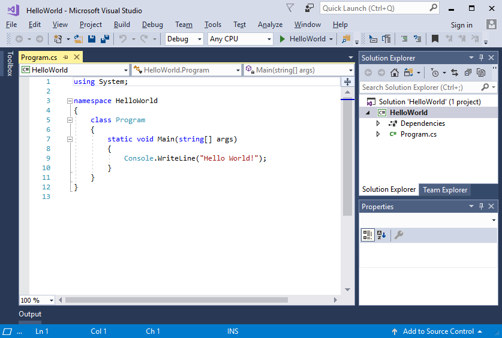Open the Build menu

tap(122, 25)
